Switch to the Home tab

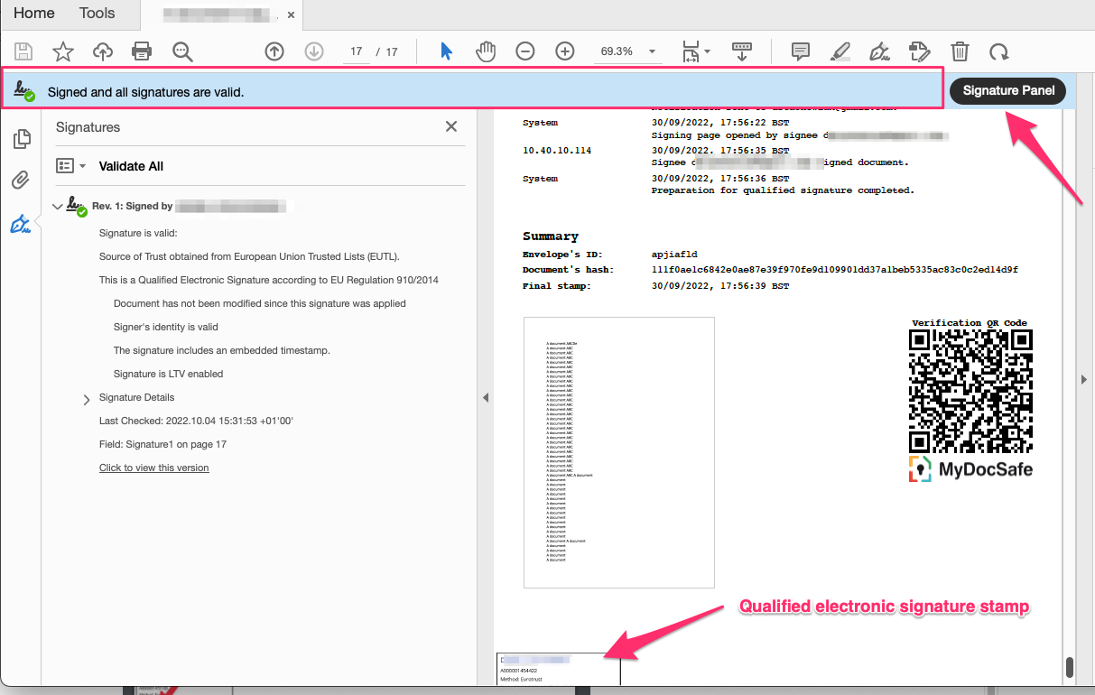(34, 14)
